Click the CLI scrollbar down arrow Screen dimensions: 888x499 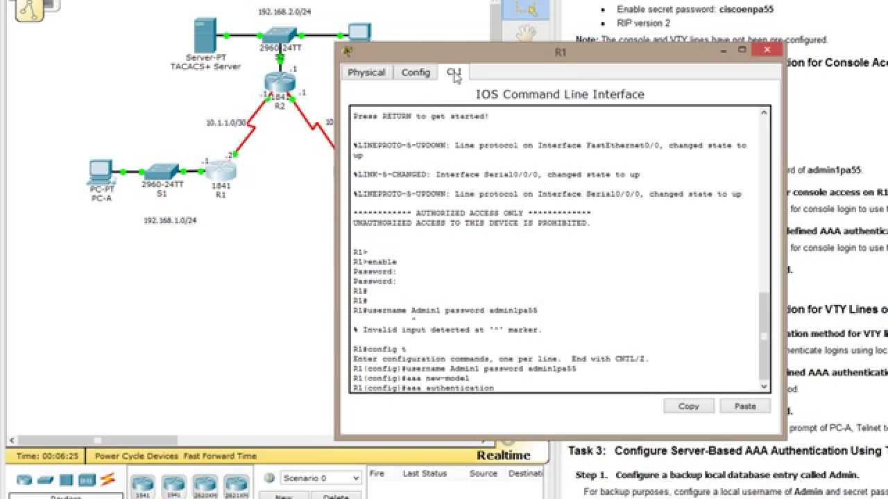(765, 387)
